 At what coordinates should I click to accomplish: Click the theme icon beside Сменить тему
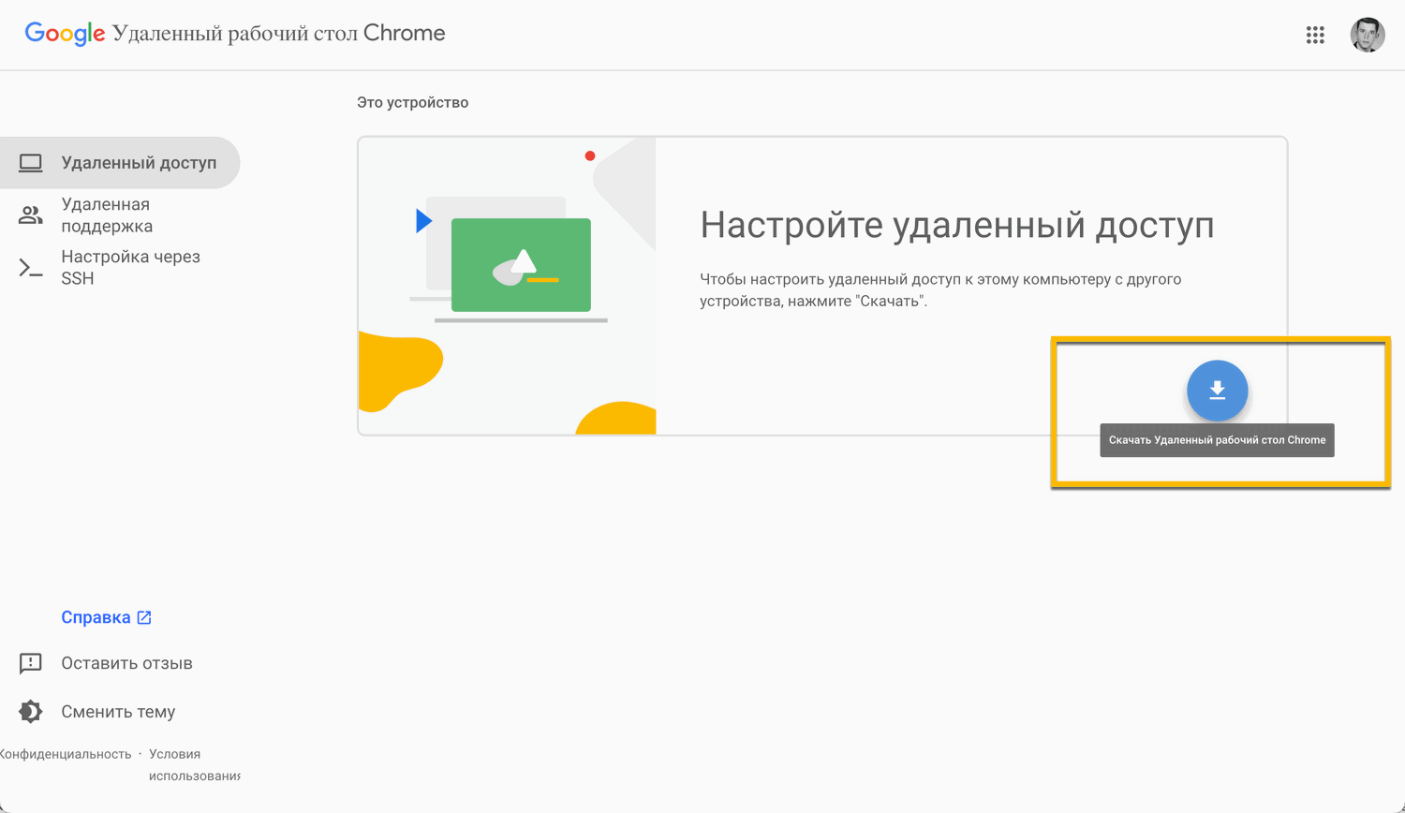[x=29, y=711]
